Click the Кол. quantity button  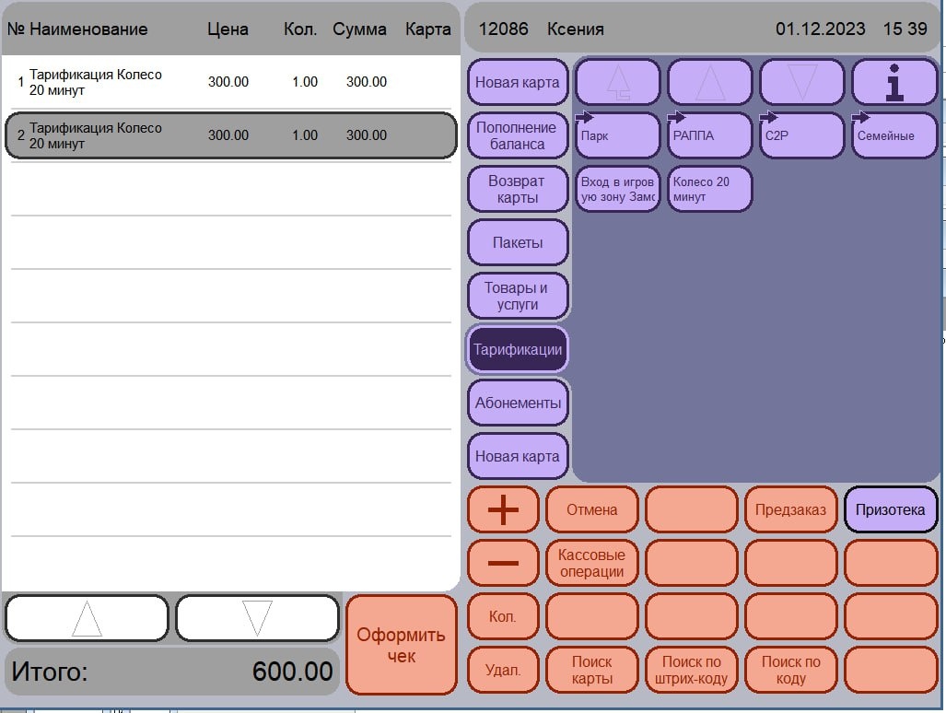tap(503, 616)
